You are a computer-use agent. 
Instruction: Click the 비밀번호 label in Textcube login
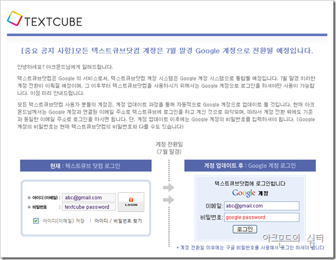point(40,207)
